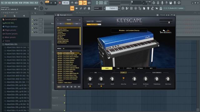200x112 pixels.
Task: Open the Mixer icon
Action: point(135,8)
